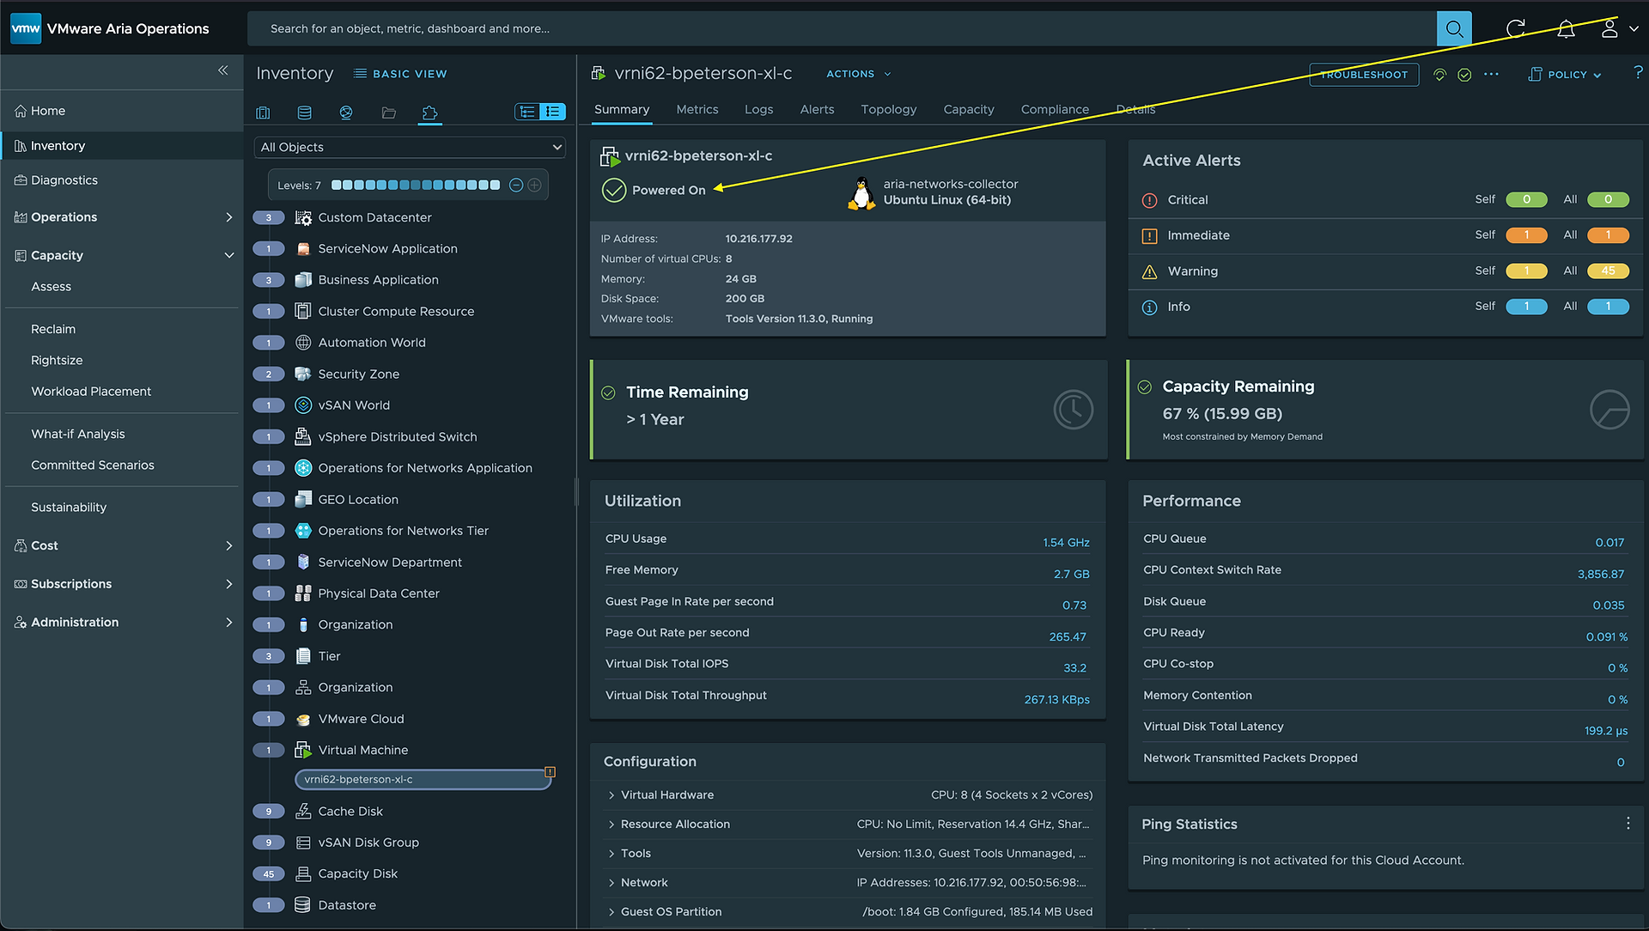Screen dimensions: 1649x931
Task: Click the Troubleshoot button
Action: click(1364, 75)
